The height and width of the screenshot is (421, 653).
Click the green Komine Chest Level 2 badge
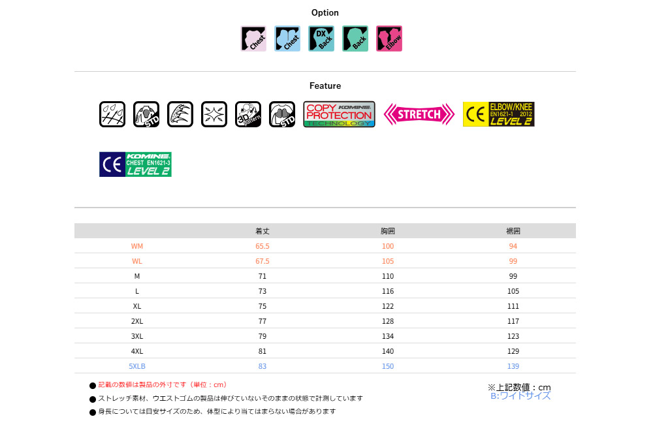click(x=135, y=164)
